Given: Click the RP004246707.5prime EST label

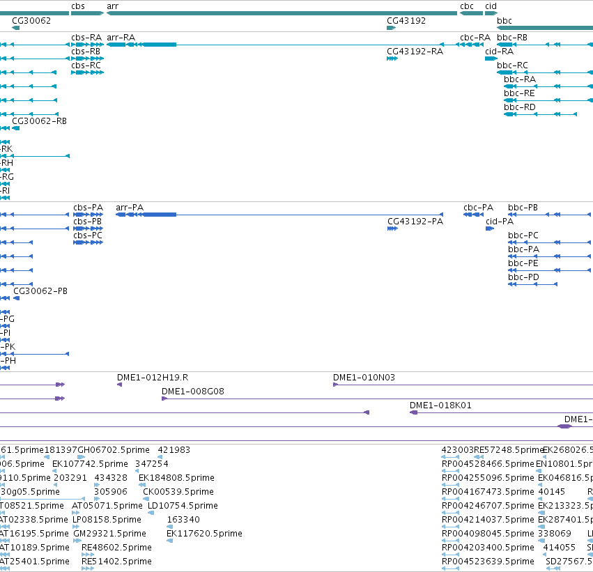Looking at the screenshot, I should (x=488, y=507).
